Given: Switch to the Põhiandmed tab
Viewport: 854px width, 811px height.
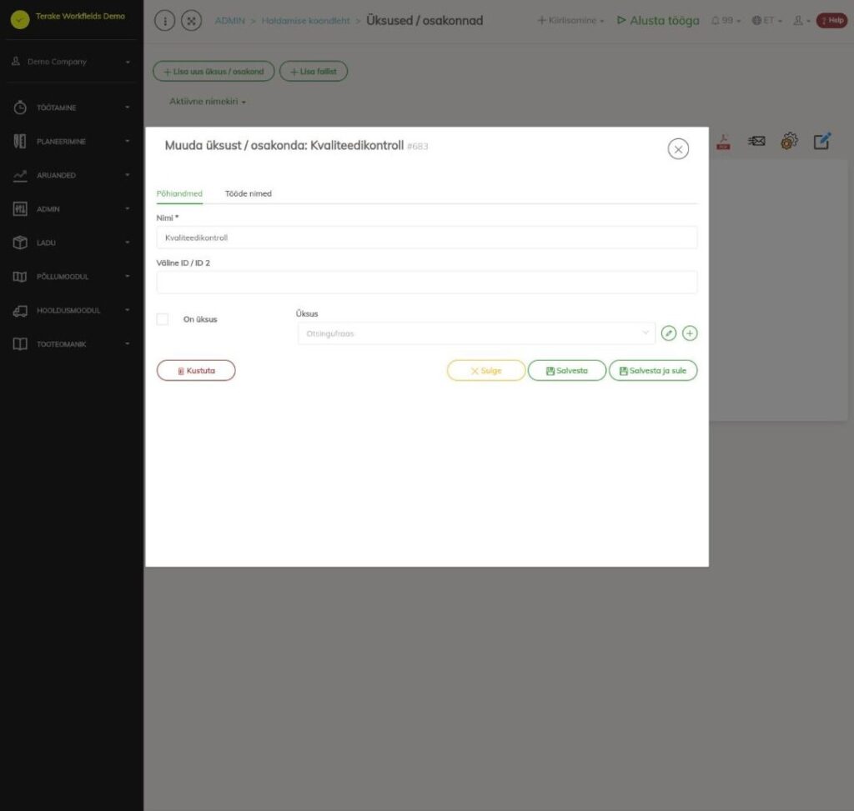Looking at the screenshot, I should click(x=179, y=193).
